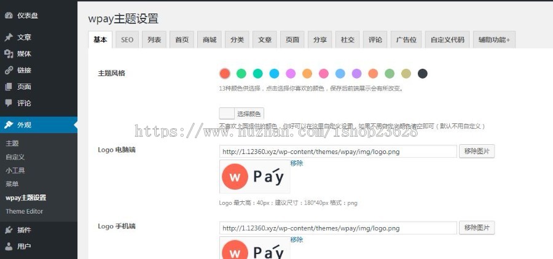Viewport: 553px width, 259px height.
Task: Select the teal-green theme color
Action: (x=258, y=74)
